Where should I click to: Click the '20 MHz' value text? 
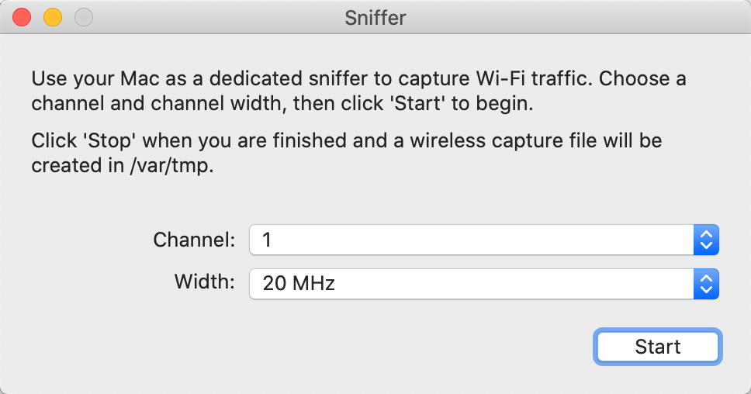tap(299, 284)
